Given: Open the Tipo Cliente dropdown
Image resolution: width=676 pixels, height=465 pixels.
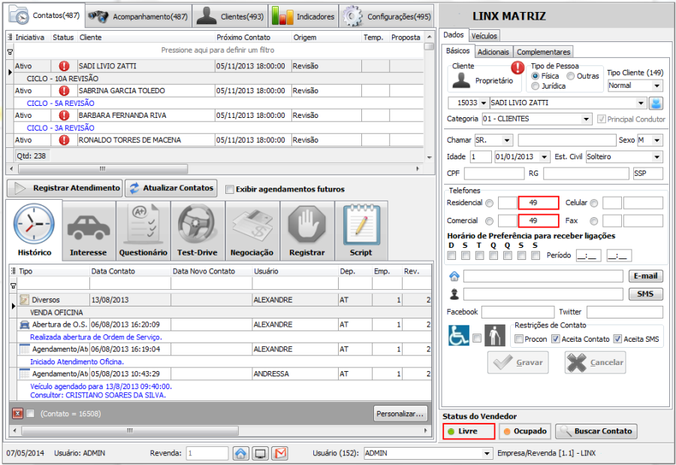Looking at the screenshot, I should [x=656, y=86].
